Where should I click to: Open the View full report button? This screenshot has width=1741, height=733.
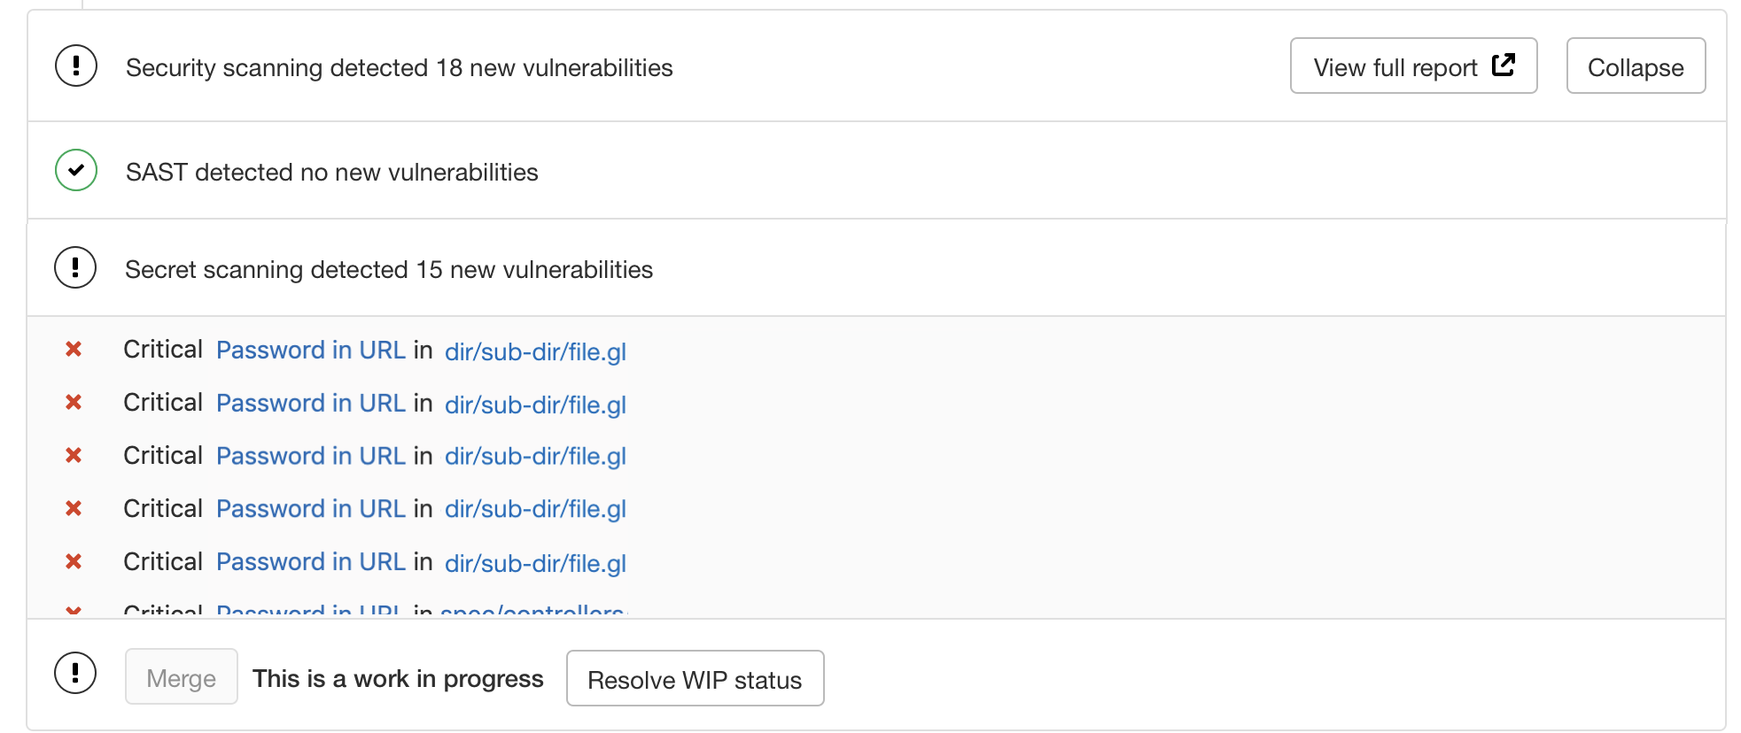pos(1412,66)
